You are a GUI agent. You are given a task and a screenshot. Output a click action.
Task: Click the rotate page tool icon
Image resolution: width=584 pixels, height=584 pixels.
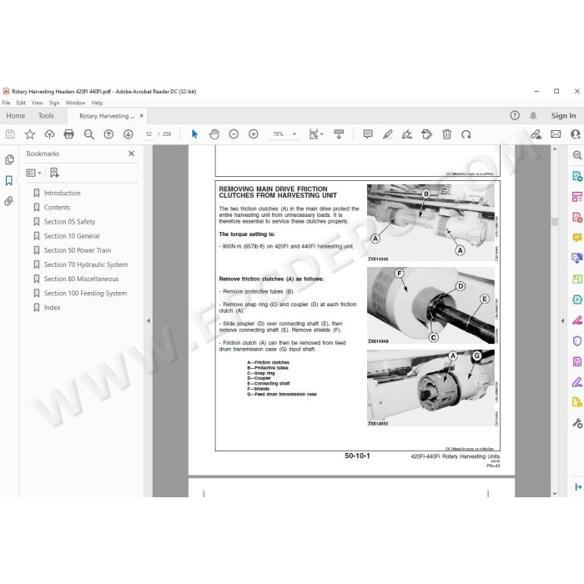pos(427,134)
